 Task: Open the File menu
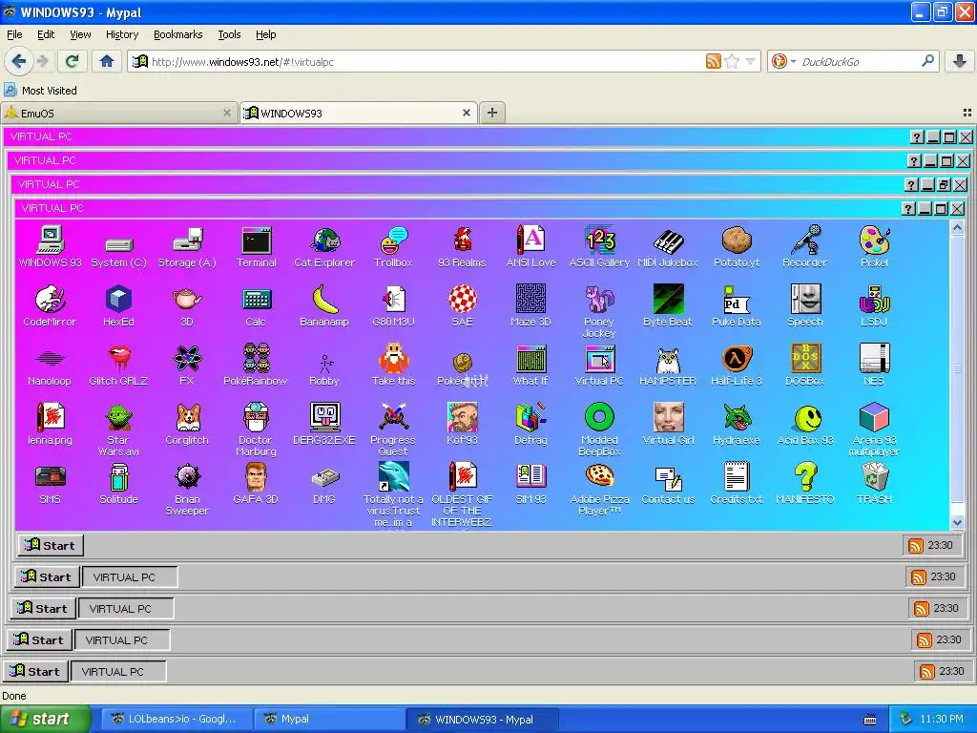(x=14, y=34)
